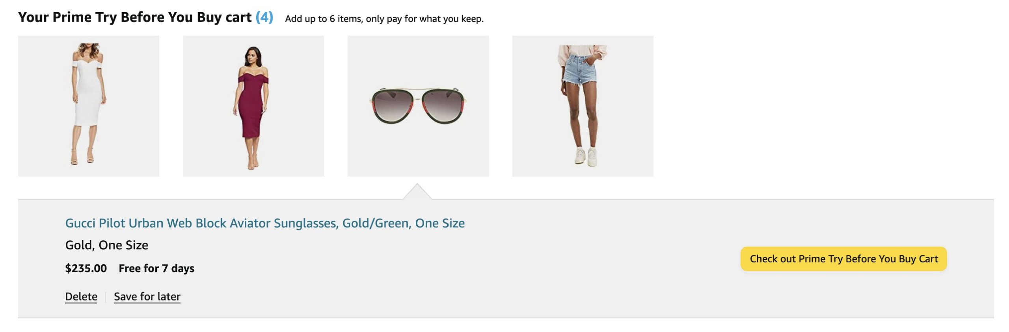1009x332 pixels.
Task: Click the $235.00 price text
Action: pyautogui.click(x=86, y=268)
